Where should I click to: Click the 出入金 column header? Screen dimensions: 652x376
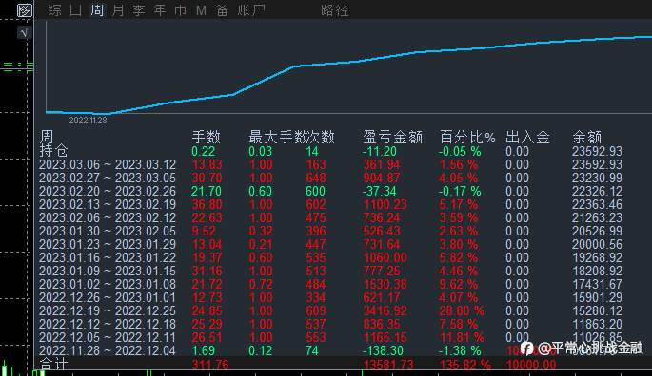527,137
